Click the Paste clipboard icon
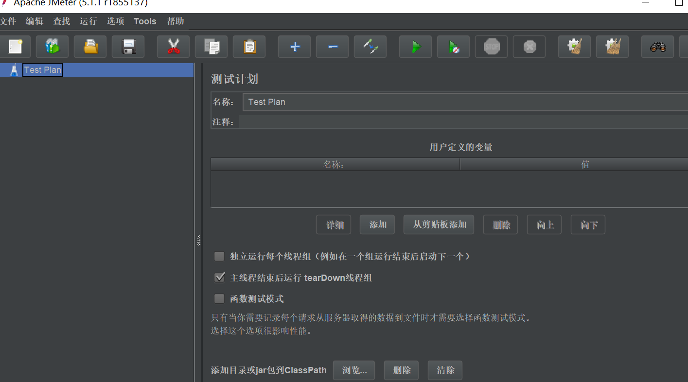The width and height of the screenshot is (688, 382). (249, 47)
